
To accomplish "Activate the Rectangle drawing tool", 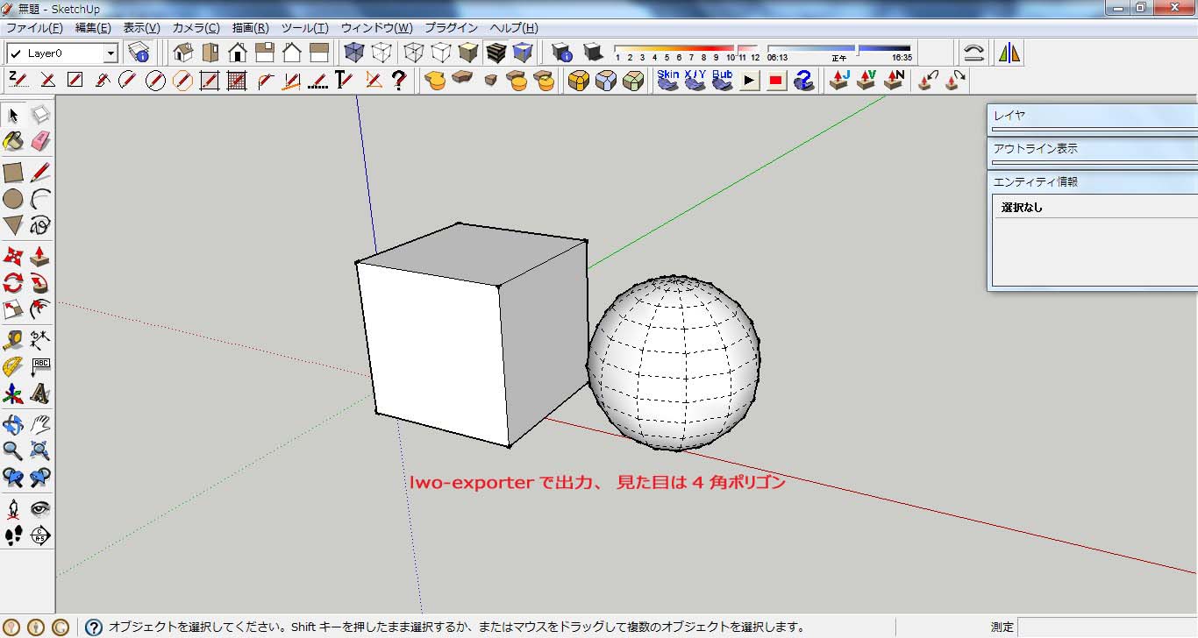I will point(13,172).
